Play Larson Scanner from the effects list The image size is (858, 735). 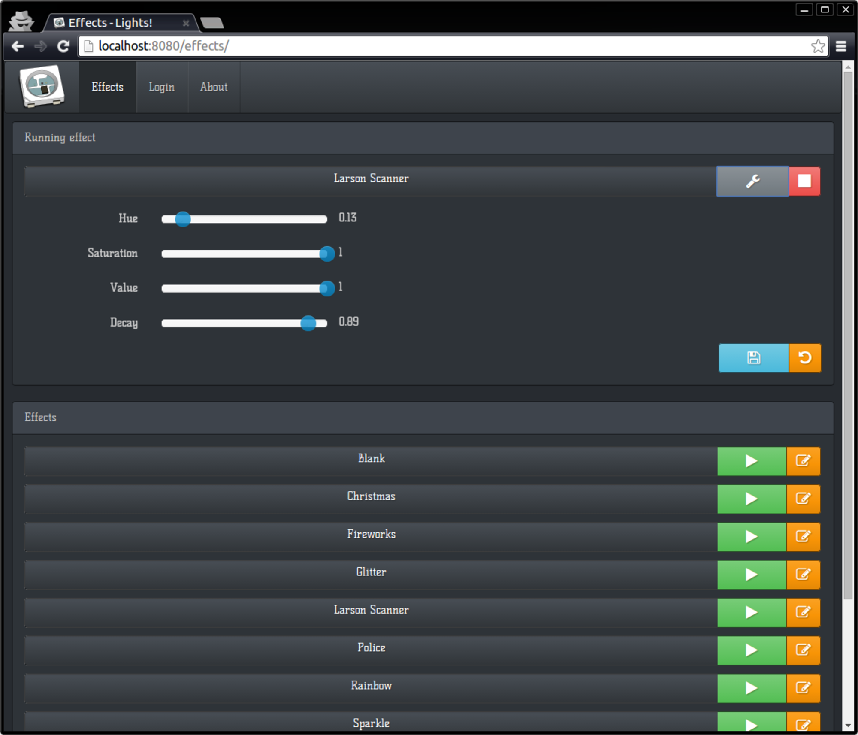(x=752, y=612)
